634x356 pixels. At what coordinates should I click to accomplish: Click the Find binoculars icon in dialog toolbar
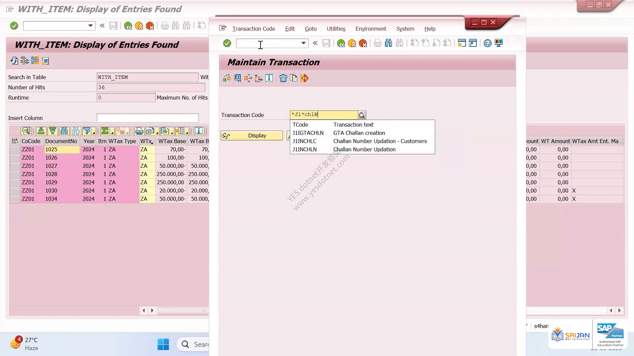tap(389, 43)
